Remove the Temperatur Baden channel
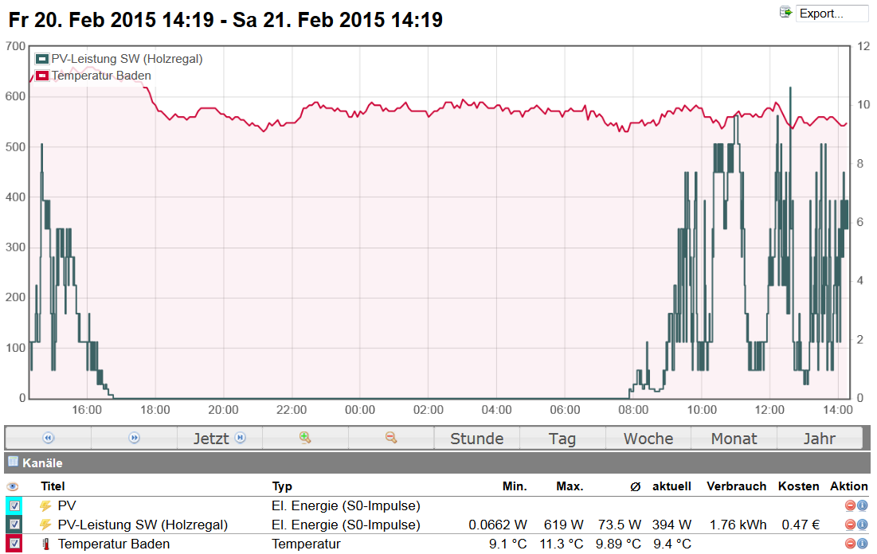Image resolution: width=877 pixels, height=554 pixels. click(x=850, y=544)
